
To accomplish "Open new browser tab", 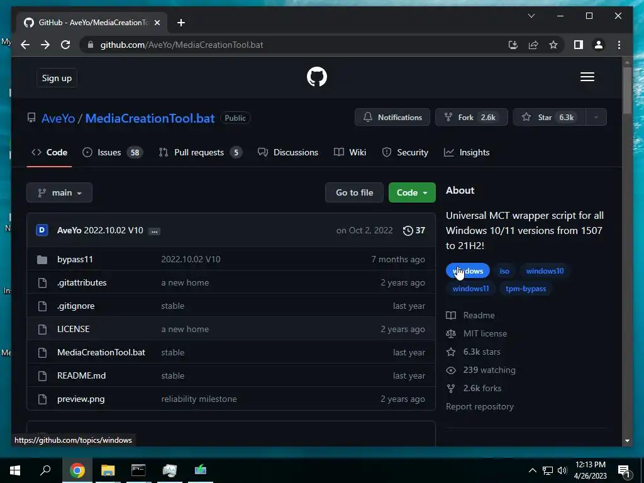I will [180, 23].
